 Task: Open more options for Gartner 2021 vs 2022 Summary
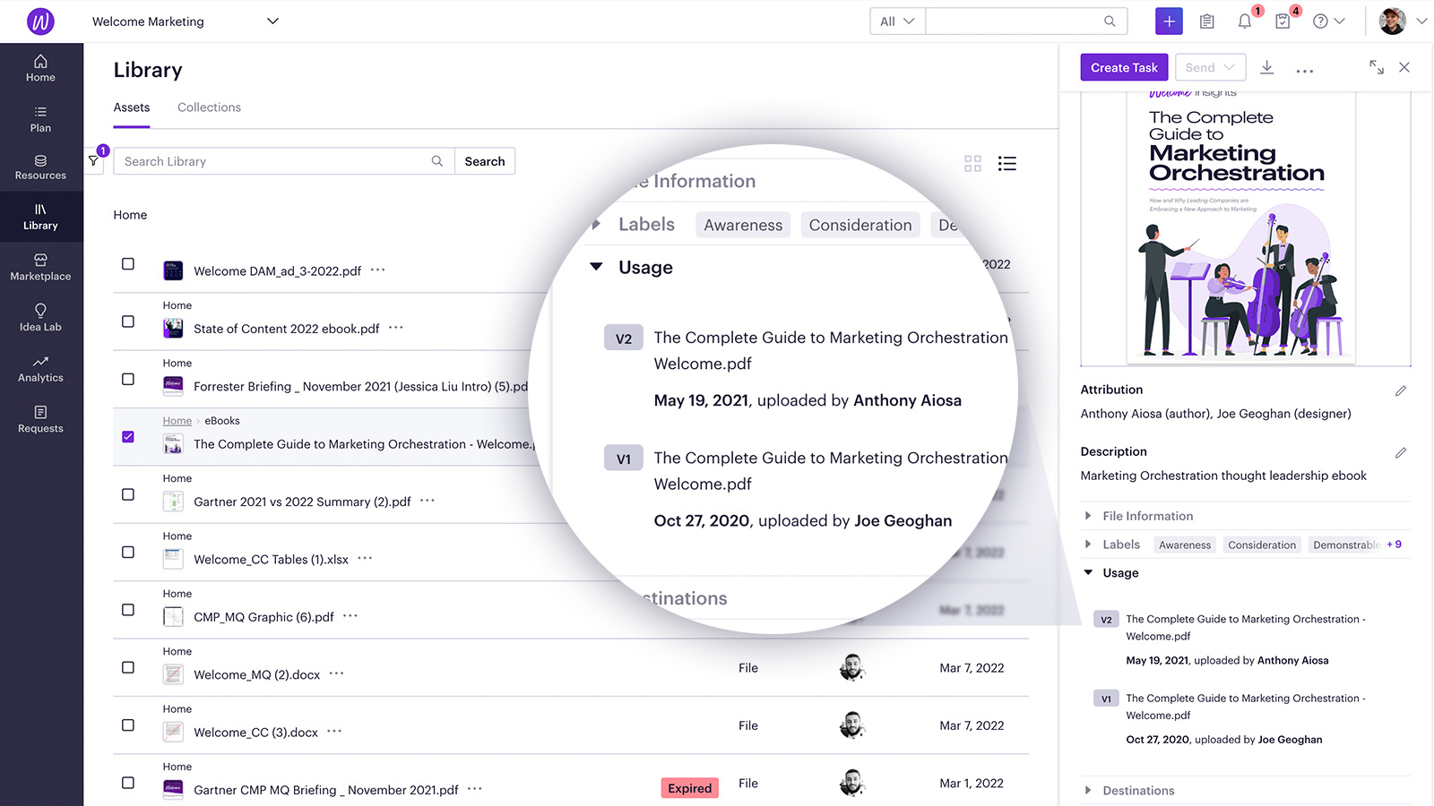pos(428,501)
